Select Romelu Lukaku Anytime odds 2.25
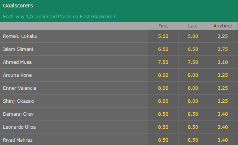The height and width of the screenshot is (145, 238). (x=223, y=36)
